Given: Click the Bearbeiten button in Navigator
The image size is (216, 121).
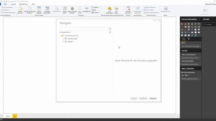Looking at the screenshot, I should click(x=143, y=98).
